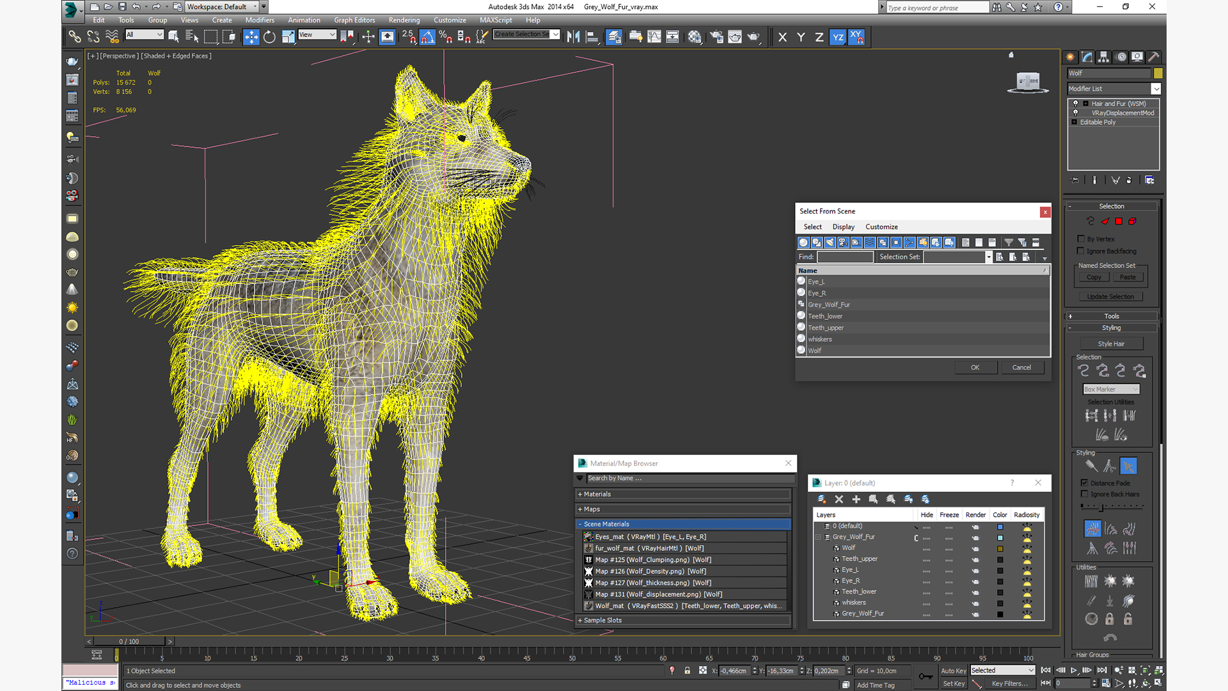Toggle the Angle Snap tool
This screenshot has height=691, width=1228.
pyautogui.click(x=427, y=37)
